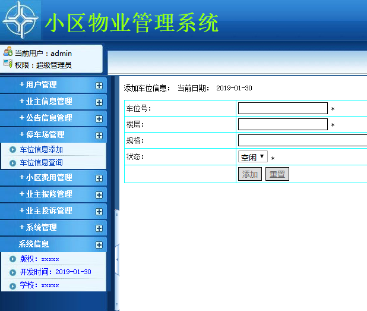
Task: Click the system logo emblem in header
Action: tap(20, 20)
